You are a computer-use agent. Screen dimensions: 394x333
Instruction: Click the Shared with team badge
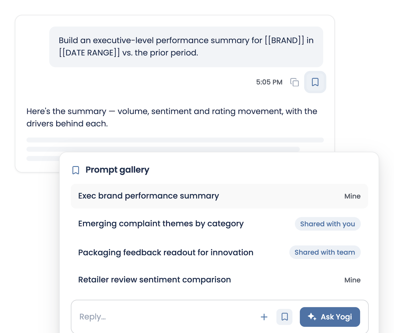(325, 252)
